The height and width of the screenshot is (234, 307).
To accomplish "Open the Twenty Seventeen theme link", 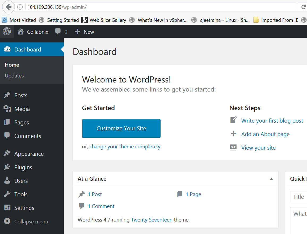I will coord(152,220).
